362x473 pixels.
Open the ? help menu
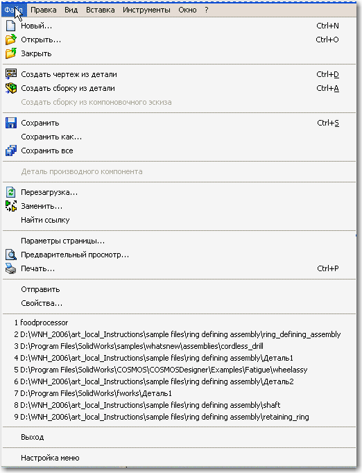[x=207, y=10]
